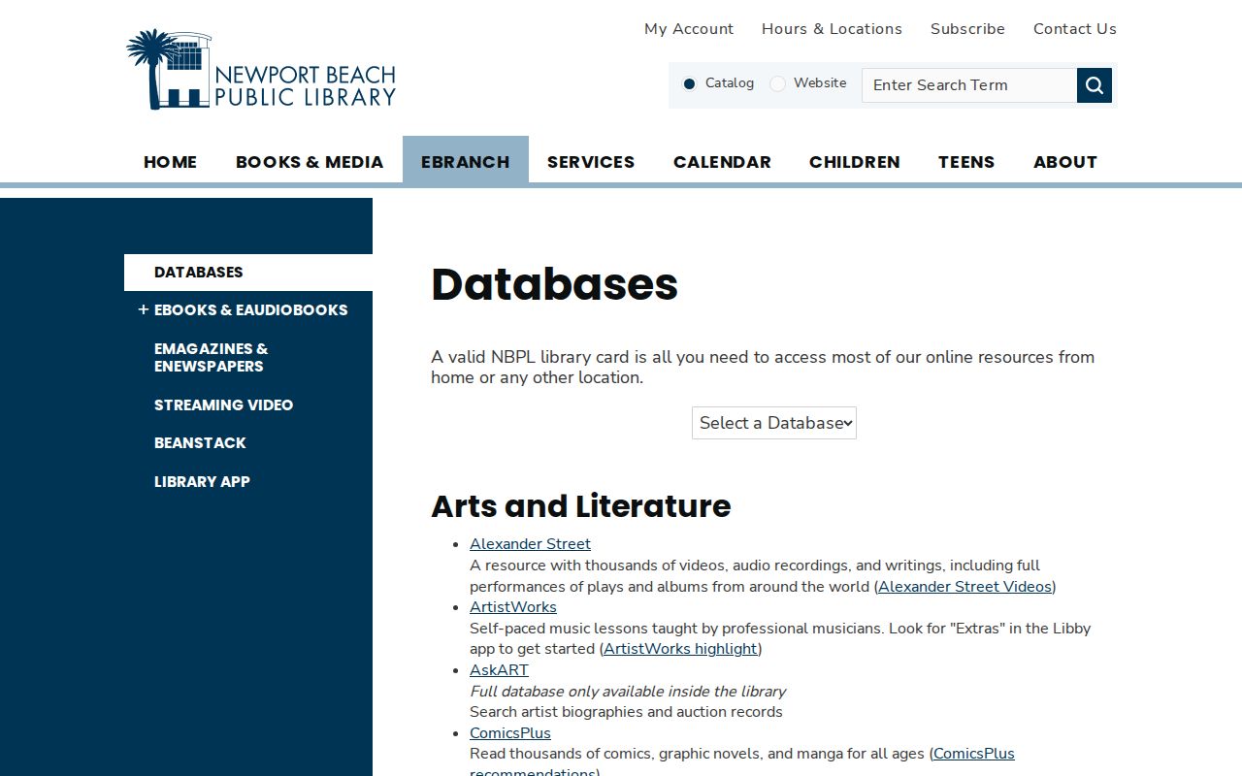The image size is (1242, 776).
Task: Open Hours & Locations link
Action: click(832, 29)
